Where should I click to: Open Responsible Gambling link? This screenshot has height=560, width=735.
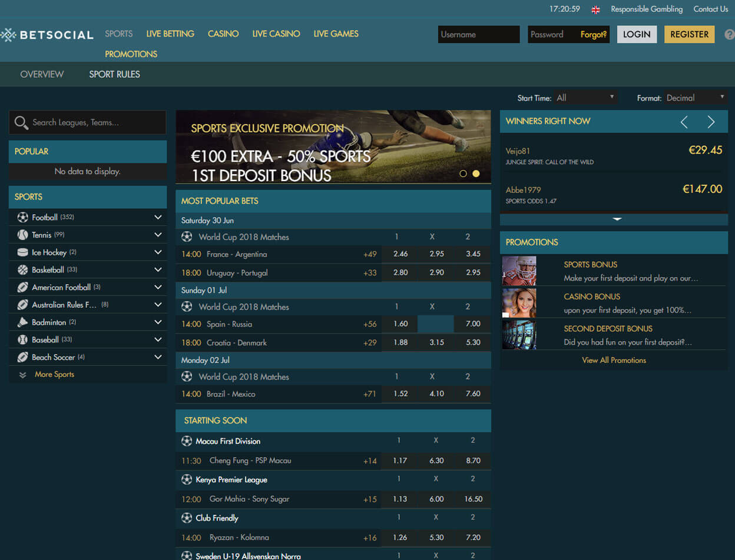point(647,9)
